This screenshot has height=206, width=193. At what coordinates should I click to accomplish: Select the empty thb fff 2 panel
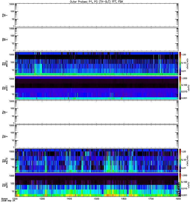point(97,40)
